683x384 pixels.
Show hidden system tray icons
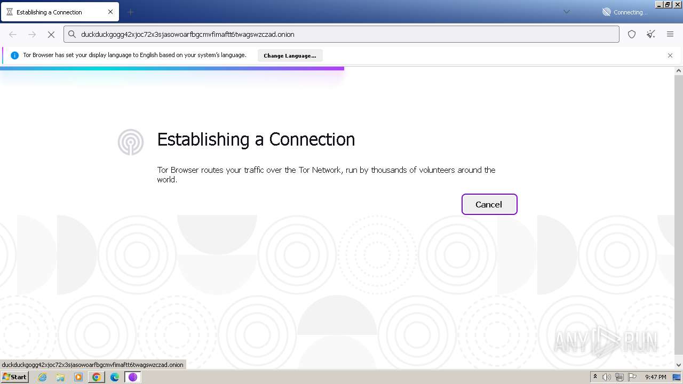tap(595, 377)
